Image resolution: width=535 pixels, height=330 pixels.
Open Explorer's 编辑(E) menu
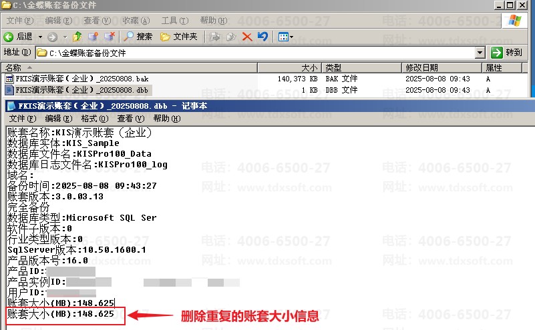(x=59, y=21)
